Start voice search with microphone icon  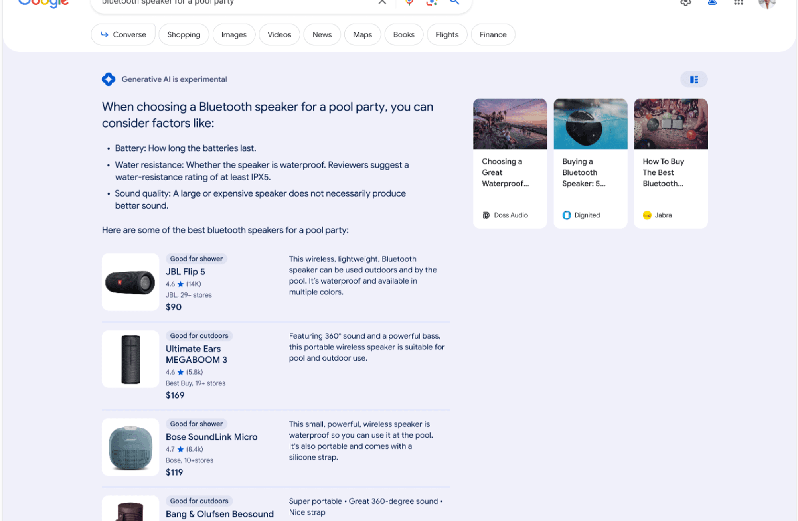click(x=409, y=2)
